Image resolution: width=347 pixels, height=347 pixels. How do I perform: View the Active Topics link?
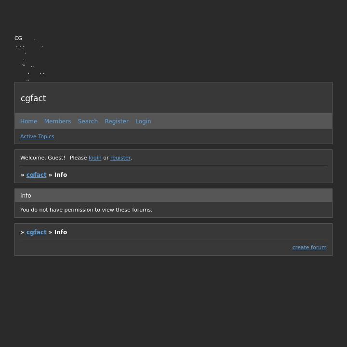(37, 137)
